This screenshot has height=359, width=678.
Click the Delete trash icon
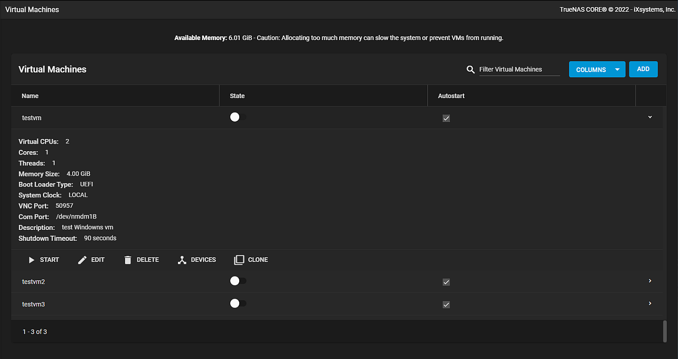[128, 260]
